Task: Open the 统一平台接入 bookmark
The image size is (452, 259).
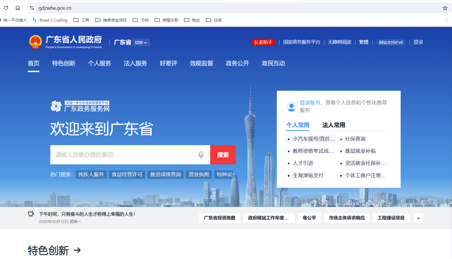Action: (14, 20)
